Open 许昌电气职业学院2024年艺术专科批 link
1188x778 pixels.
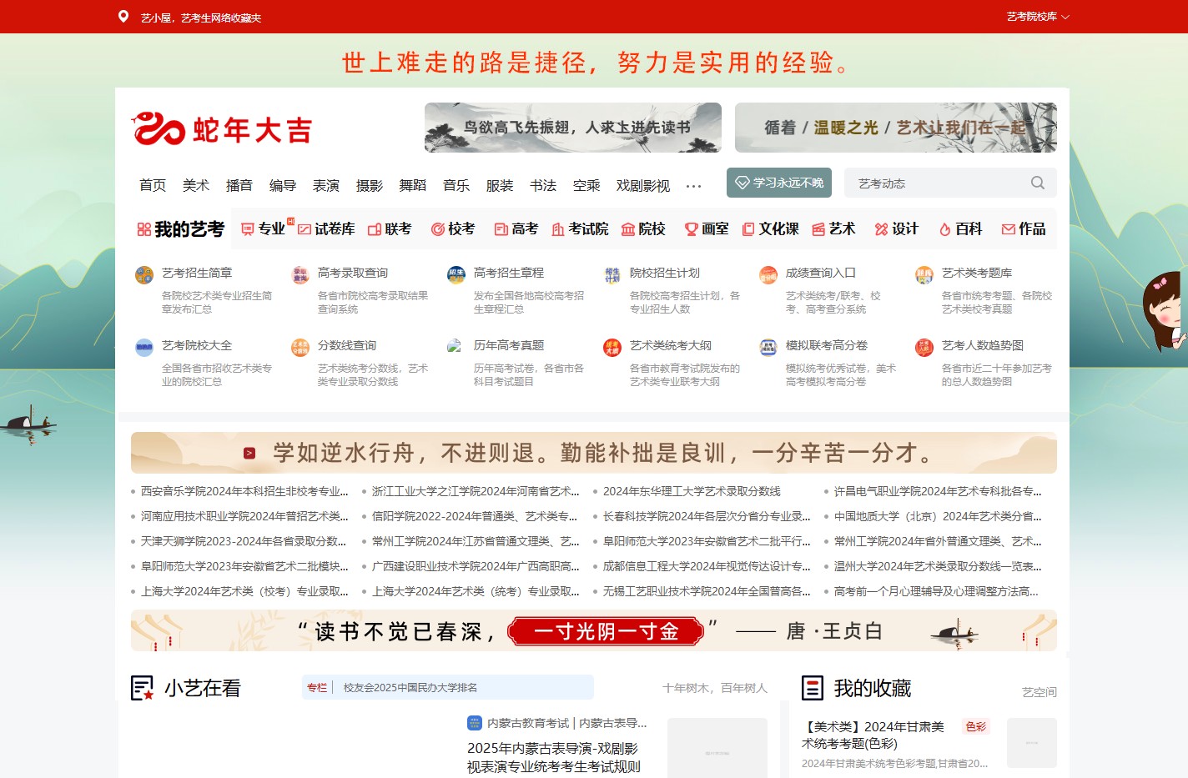[x=938, y=491]
